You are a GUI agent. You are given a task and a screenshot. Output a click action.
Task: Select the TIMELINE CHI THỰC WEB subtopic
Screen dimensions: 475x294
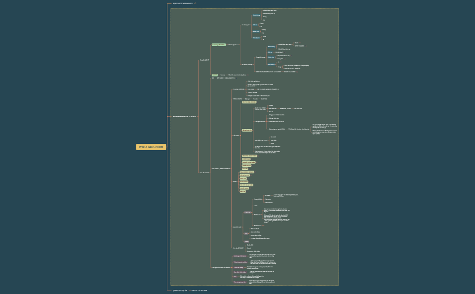(199, 290)
